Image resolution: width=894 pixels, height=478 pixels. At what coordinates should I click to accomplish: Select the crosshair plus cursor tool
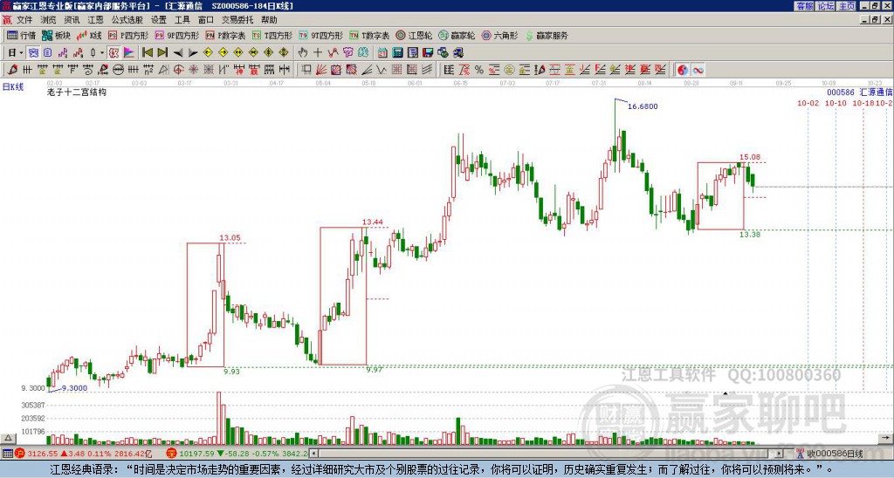pos(318,53)
